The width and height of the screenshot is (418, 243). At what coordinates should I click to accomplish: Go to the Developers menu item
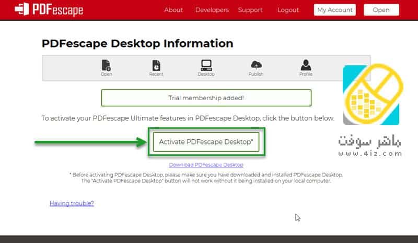point(212,10)
